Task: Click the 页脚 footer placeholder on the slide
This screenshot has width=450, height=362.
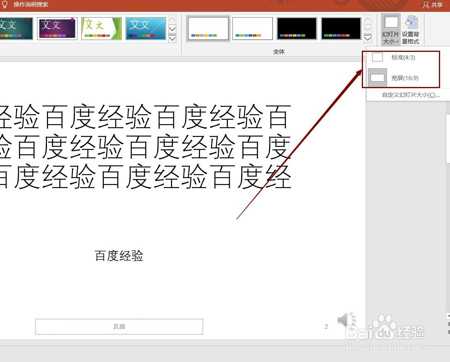Action: (119, 326)
